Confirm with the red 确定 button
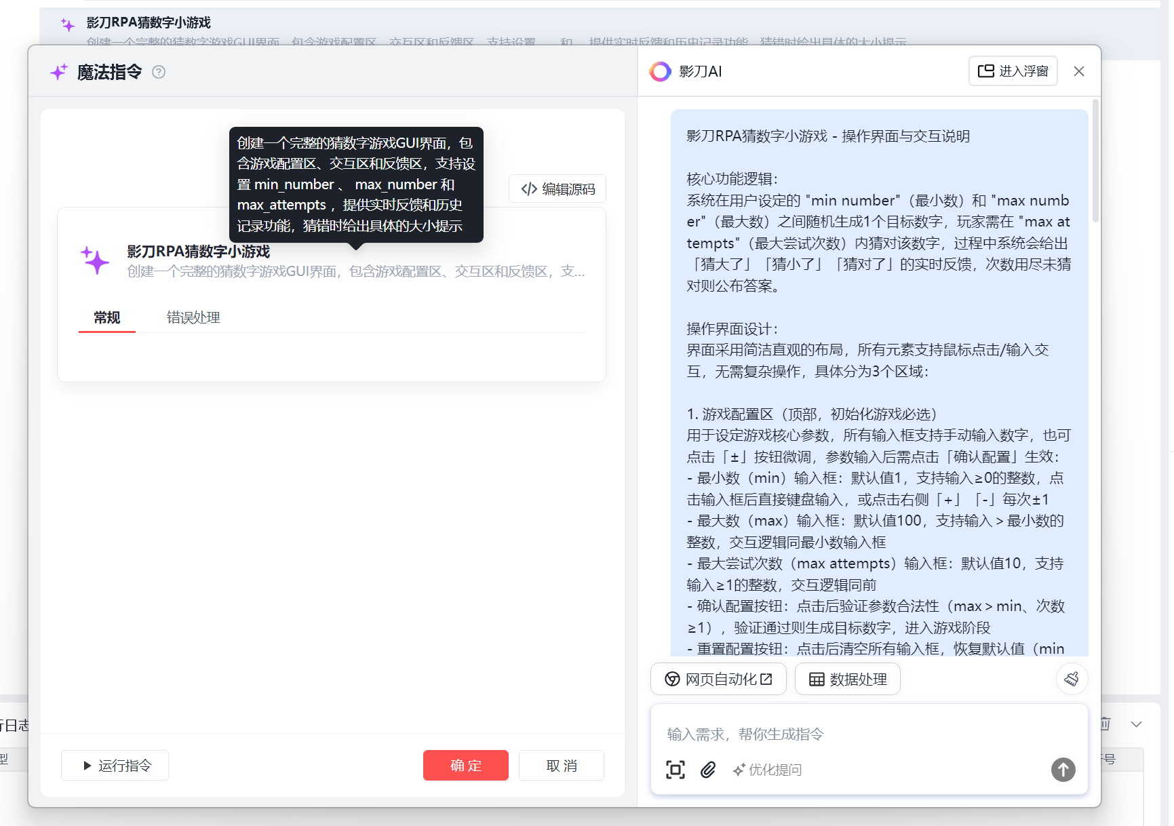 tap(465, 766)
